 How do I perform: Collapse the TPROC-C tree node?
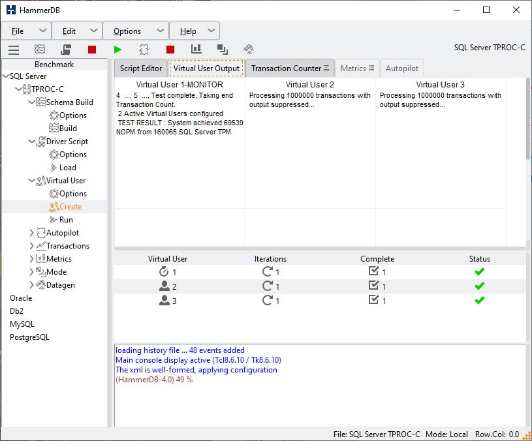(19, 89)
